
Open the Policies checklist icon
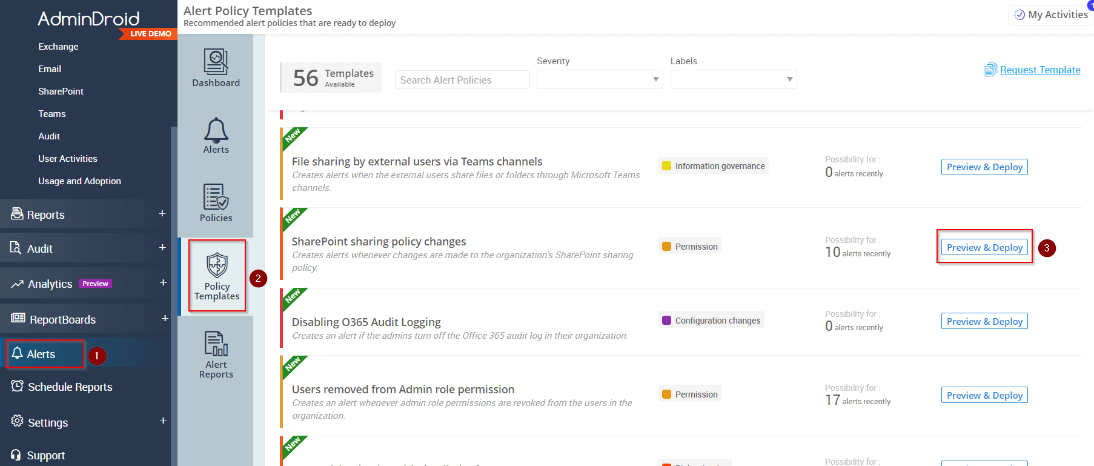coord(216,197)
